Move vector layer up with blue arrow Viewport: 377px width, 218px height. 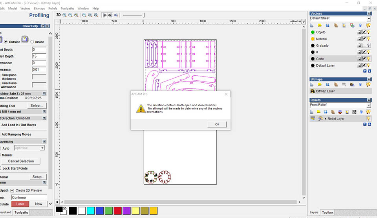(365, 71)
